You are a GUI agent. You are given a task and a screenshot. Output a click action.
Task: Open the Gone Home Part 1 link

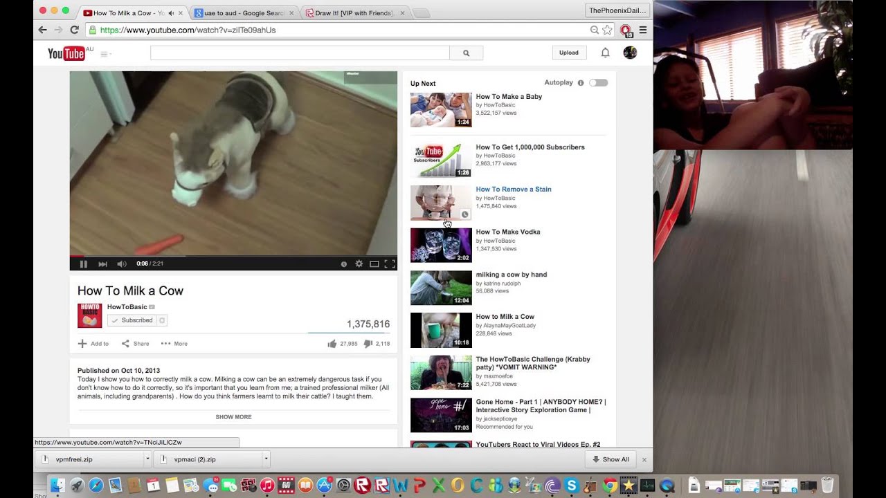pyautogui.click(x=541, y=405)
